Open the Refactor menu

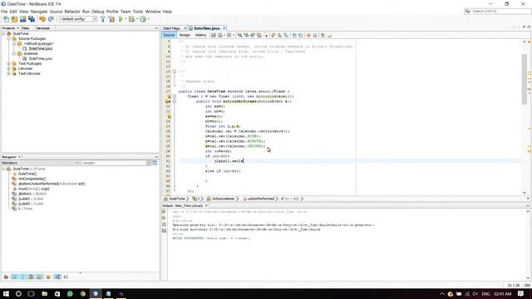[x=72, y=12]
